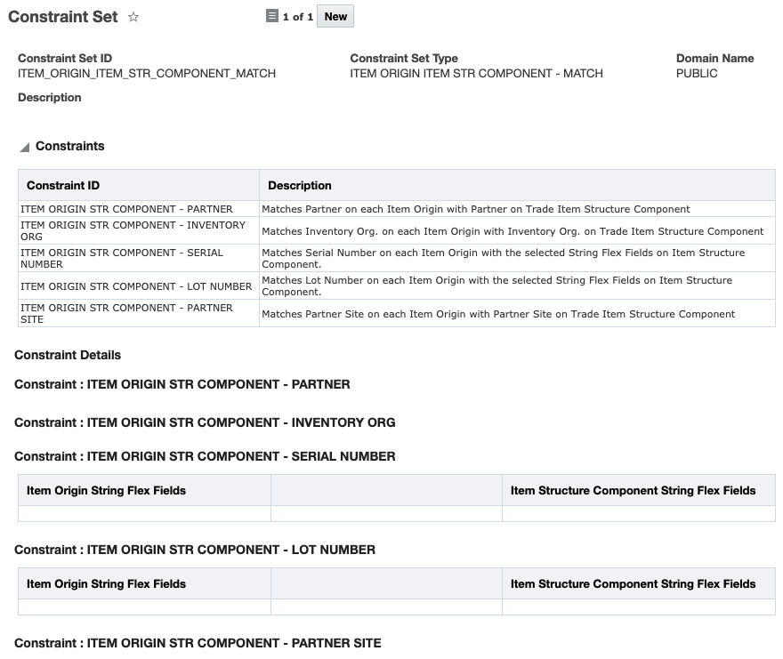Screen dimensions: 783x659
Task: Collapse the Constraints section triangle
Action: (25, 147)
